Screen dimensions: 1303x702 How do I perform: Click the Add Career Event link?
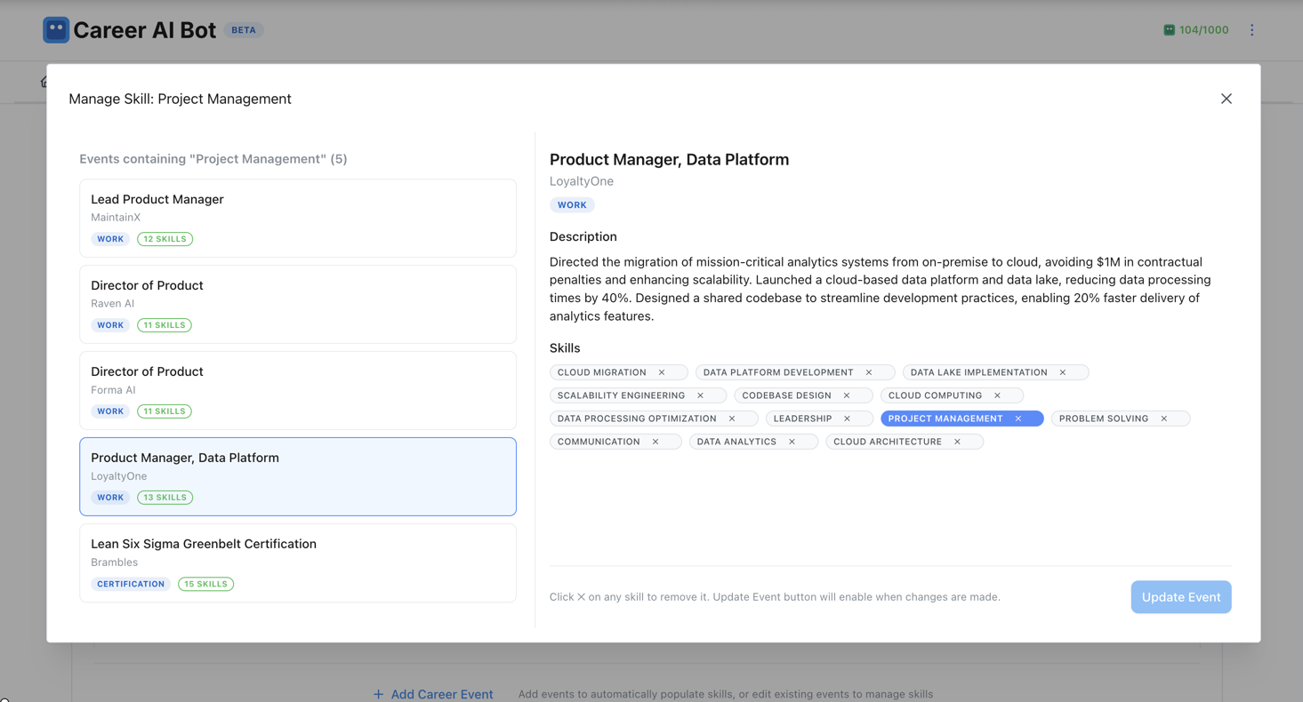433,694
